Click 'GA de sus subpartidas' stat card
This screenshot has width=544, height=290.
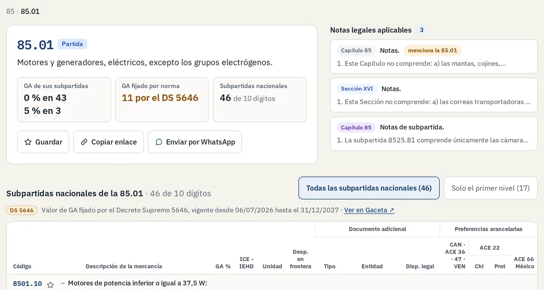click(64, 100)
